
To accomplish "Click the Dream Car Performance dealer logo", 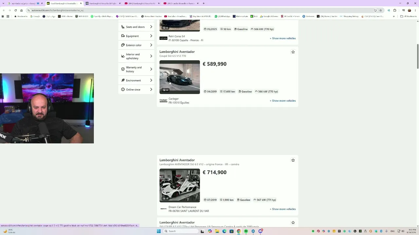I will (x=163, y=209).
